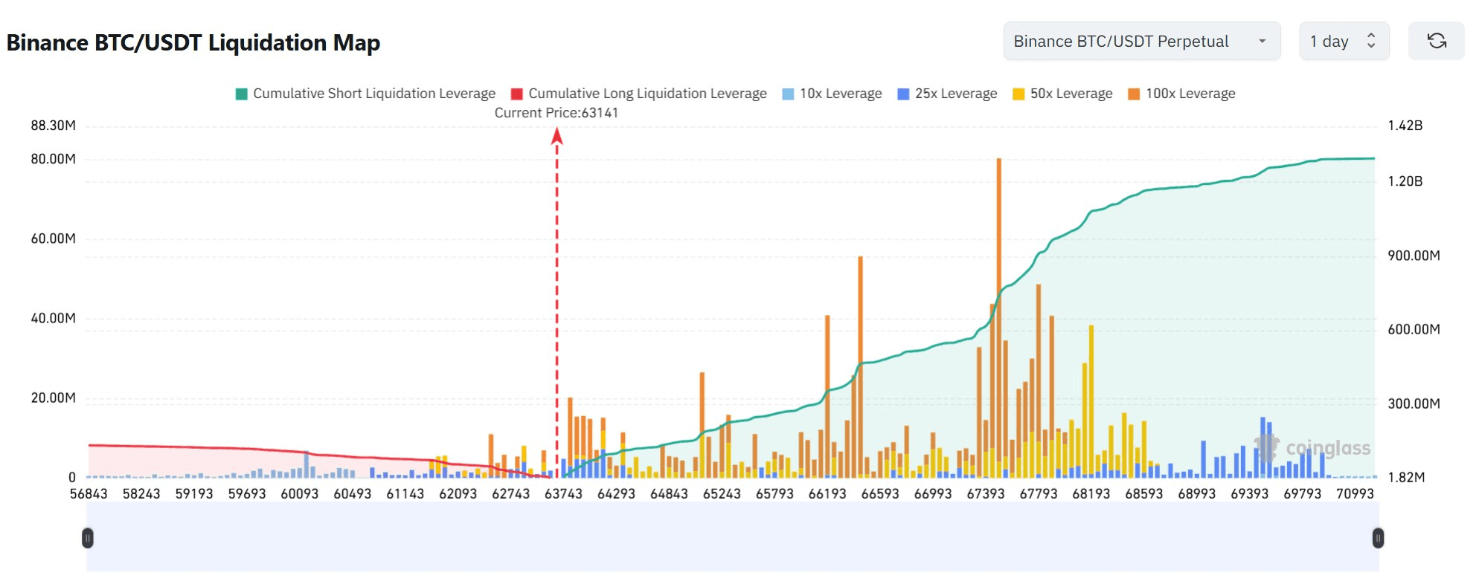Viewport: 1479px width, 587px height.
Task: Click the left range slider handle
Action: pos(88,538)
